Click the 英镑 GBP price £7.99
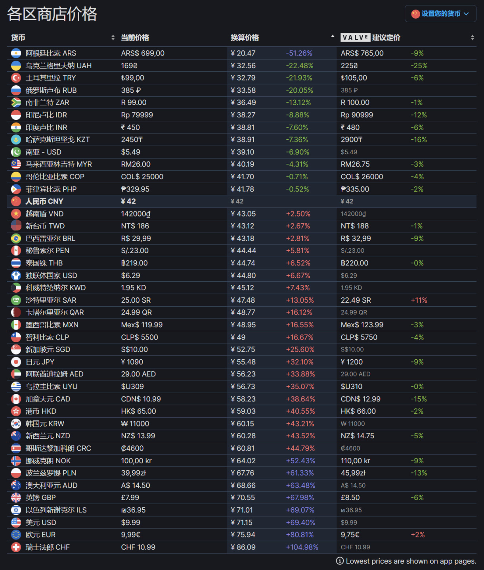484x570 pixels. [130, 498]
